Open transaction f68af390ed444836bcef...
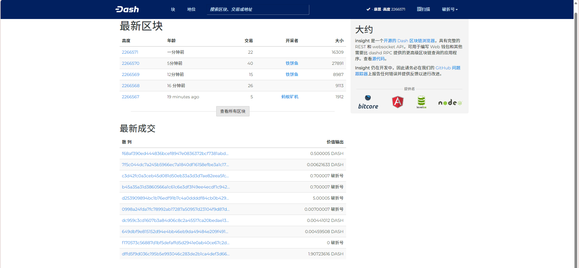This screenshot has width=579, height=268. [x=175, y=153]
